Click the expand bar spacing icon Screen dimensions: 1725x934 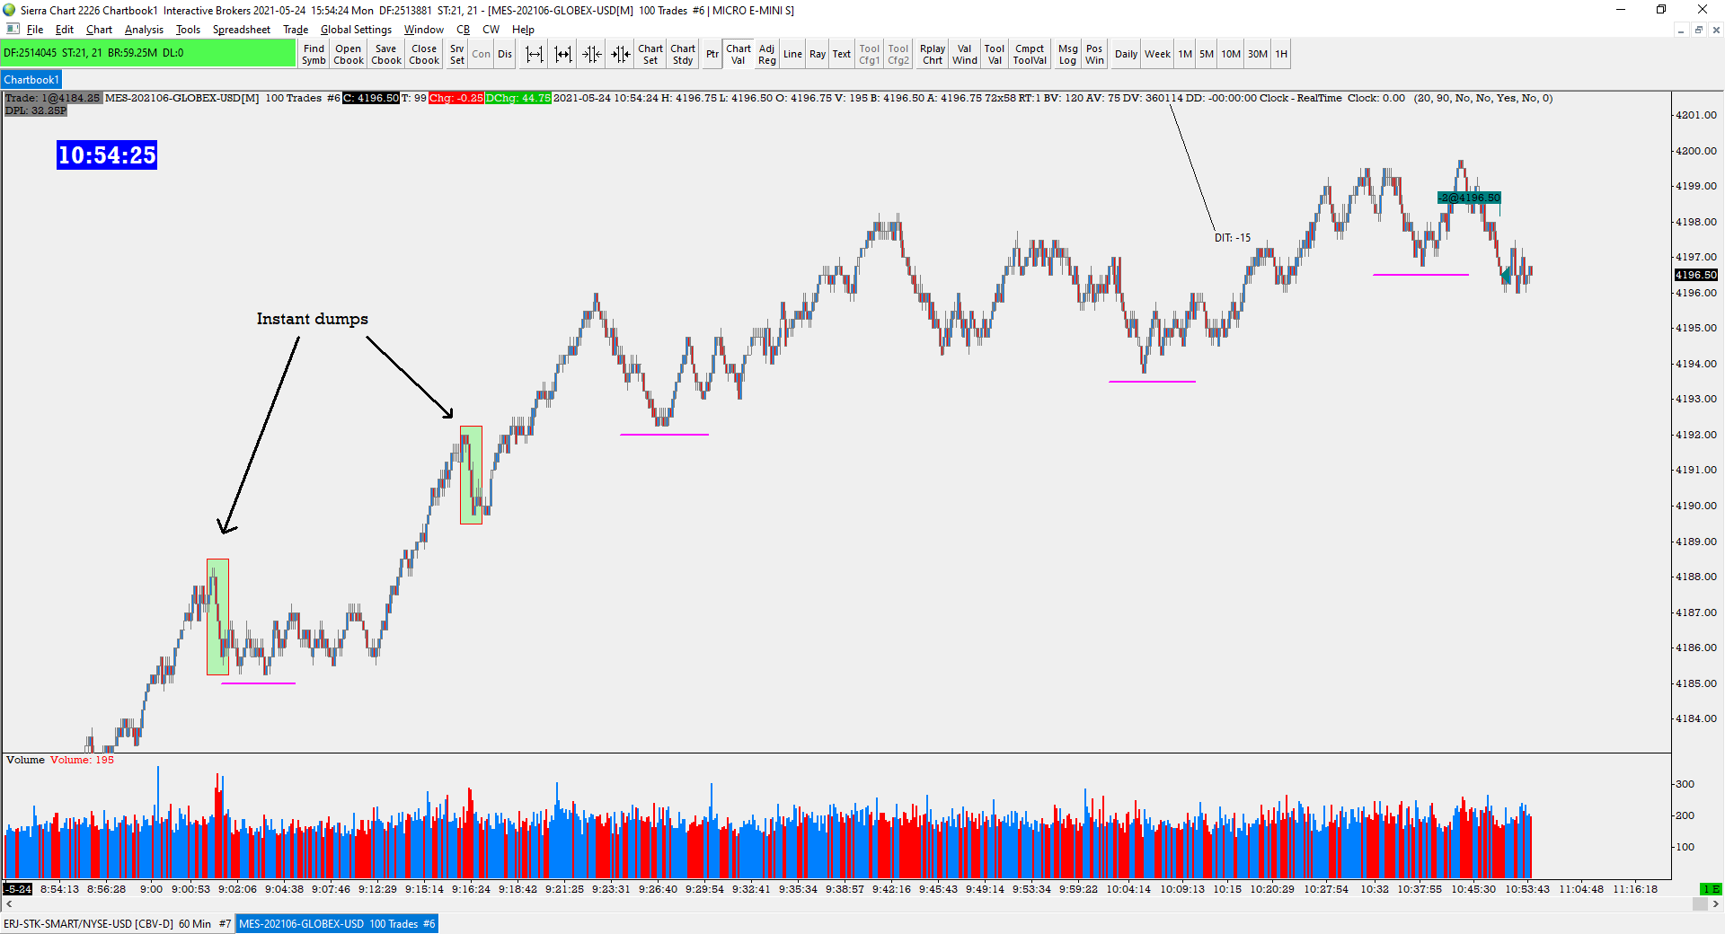535,54
